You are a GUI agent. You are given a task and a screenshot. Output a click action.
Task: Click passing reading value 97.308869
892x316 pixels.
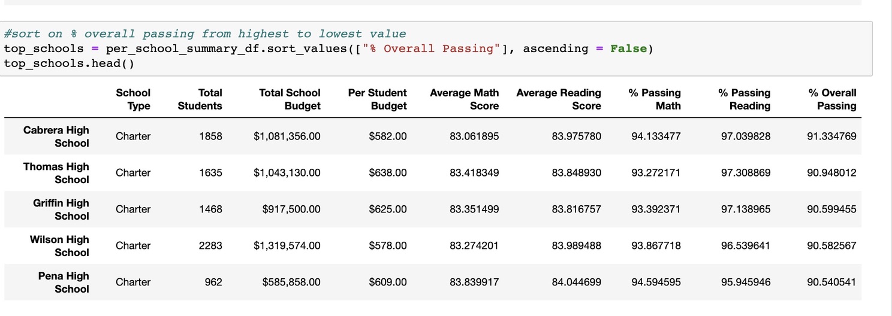coord(746,173)
